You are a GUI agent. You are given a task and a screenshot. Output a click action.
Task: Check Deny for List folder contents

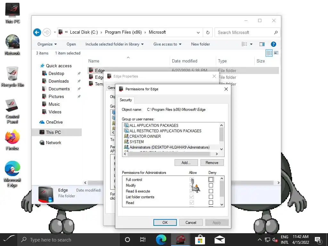[211, 197]
